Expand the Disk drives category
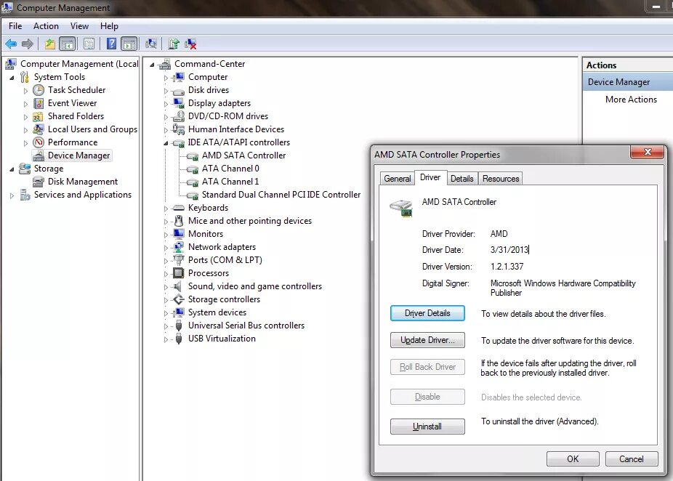The height and width of the screenshot is (481, 673). tap(166, 91)
